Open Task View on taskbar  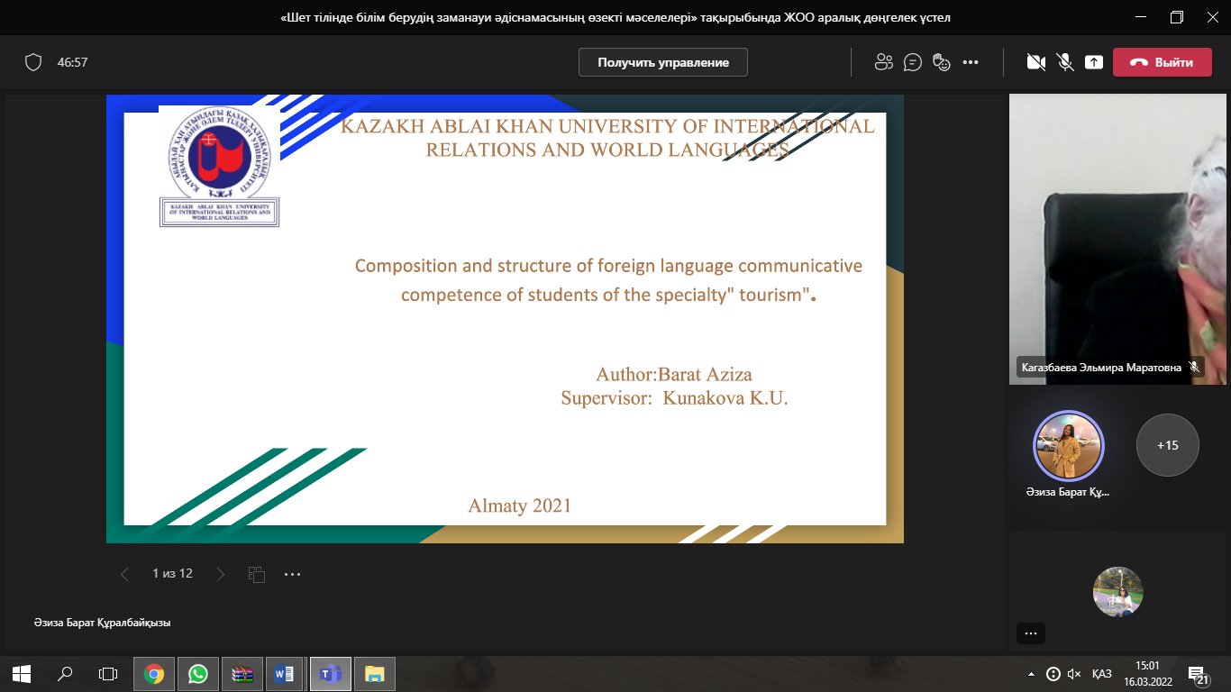[108, 673]
